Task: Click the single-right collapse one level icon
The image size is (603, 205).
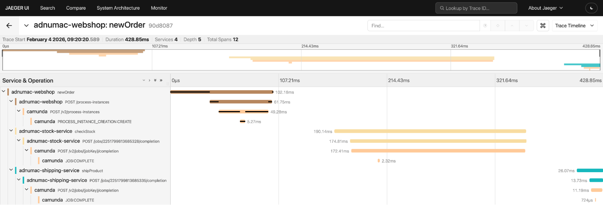Action: (149, 80)
